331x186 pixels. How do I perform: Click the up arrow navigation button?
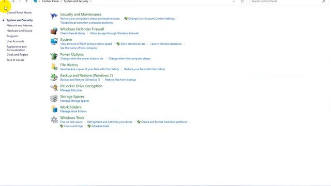(x=26, y=1)
